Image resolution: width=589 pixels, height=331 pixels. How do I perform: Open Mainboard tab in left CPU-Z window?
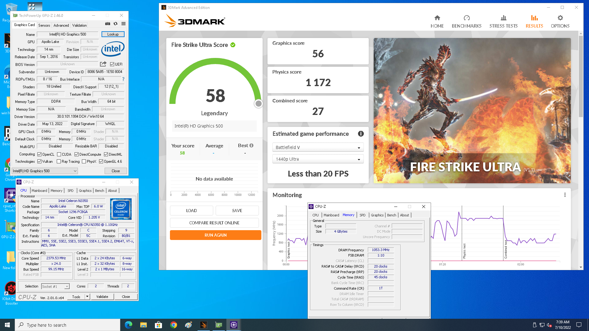39,191
